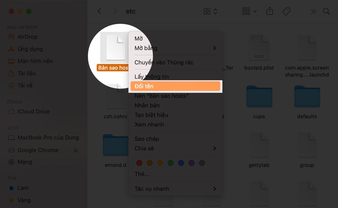Open the group-by options dropdown
The image size is (338, 208).
click(x=249, y=11)
